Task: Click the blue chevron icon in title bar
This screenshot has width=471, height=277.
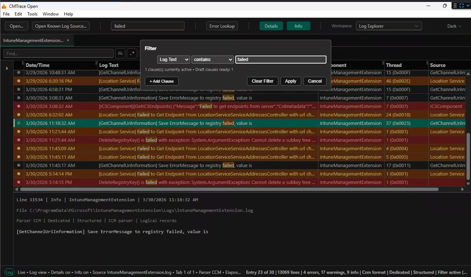Action: point(468,5)
